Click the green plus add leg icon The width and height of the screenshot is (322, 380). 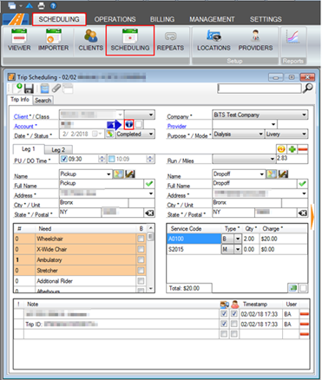pyautogui.click(x=292, y=149)
